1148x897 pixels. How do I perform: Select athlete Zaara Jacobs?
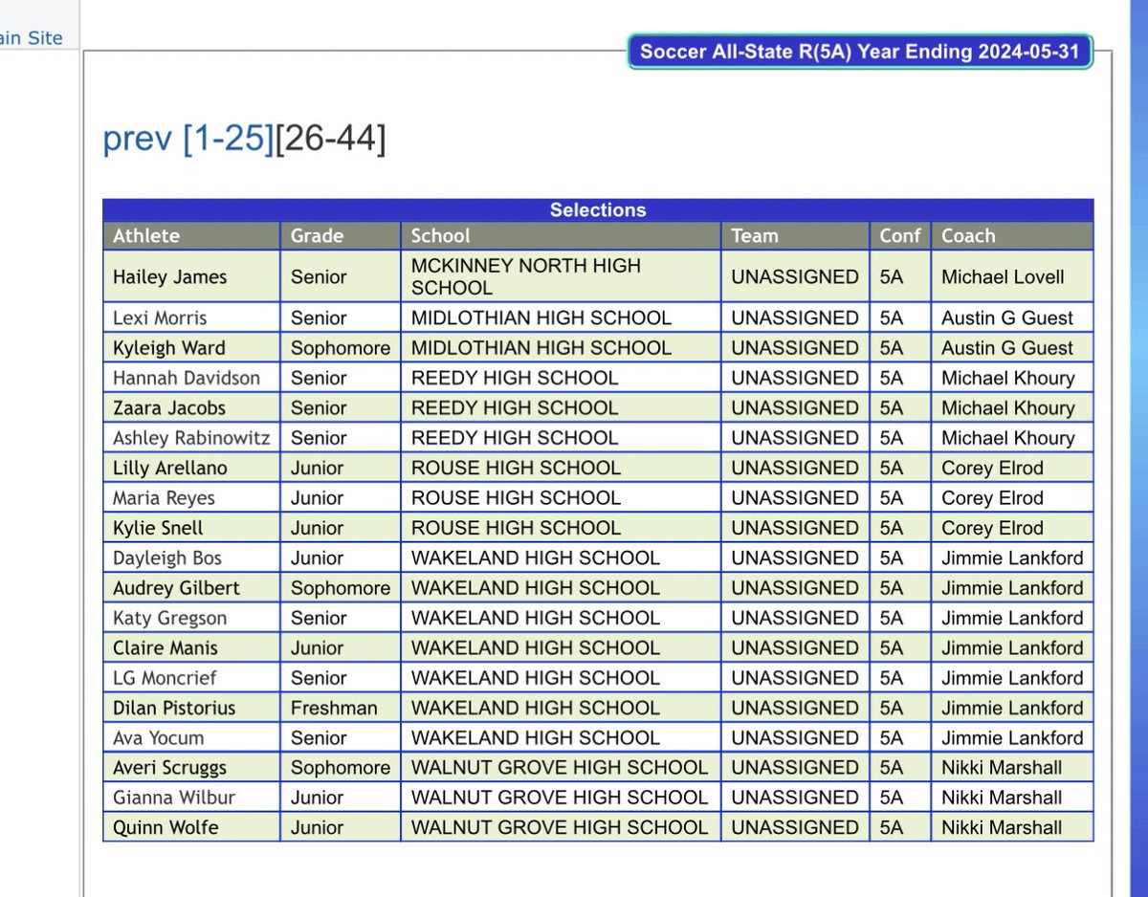pos(169,408)
